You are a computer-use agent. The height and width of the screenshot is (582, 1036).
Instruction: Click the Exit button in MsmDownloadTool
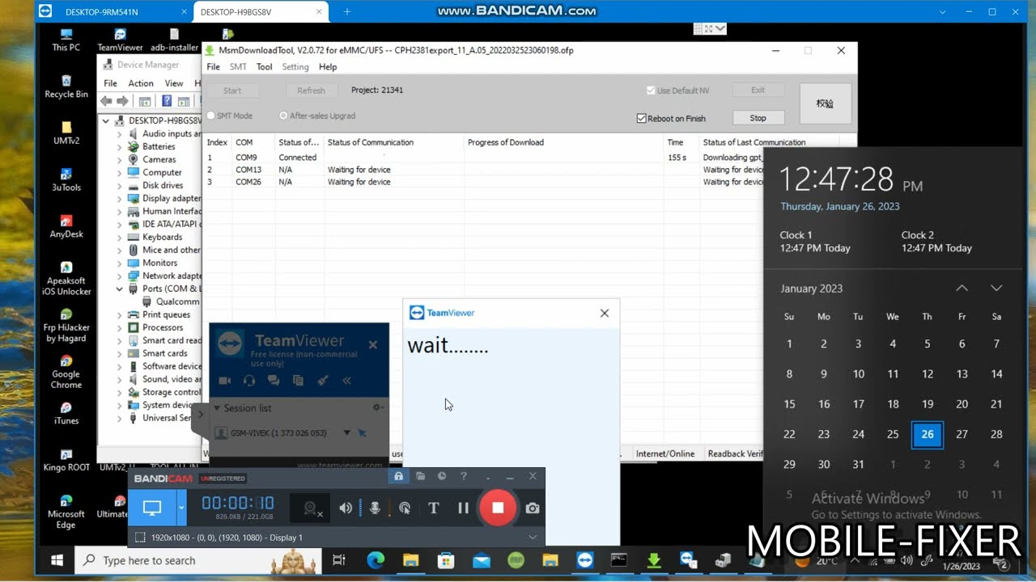point(758,90)
